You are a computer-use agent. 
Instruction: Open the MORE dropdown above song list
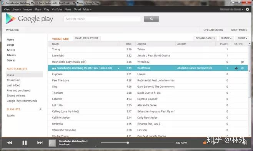tap(242, 38)
